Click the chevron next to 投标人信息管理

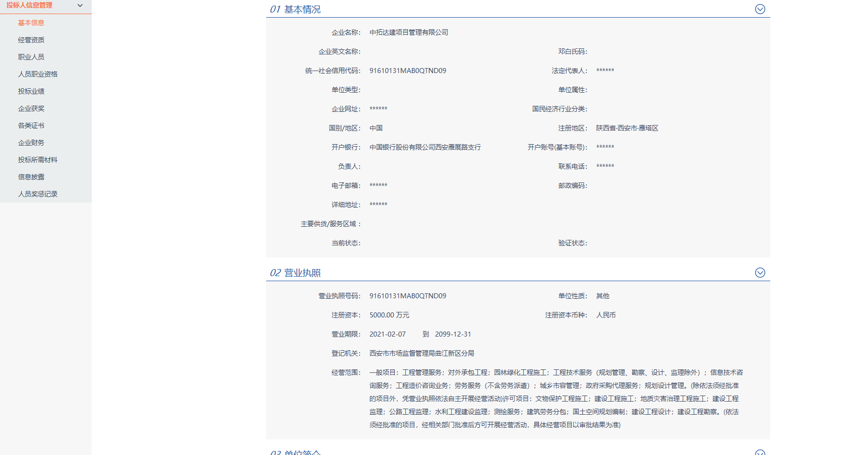[79, 6]
